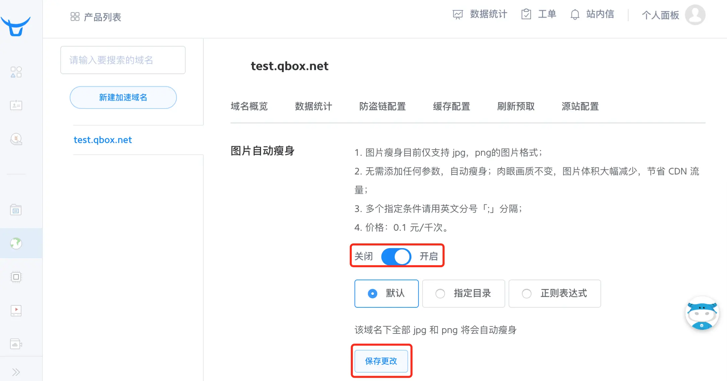Switch to the 缓存配置 tab
Viewport: 727px width, 381px height.
click(452, 106)
